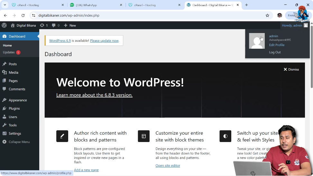Open Updates in the sidebar submenu
313x176 pixels.
pos(12,52)
